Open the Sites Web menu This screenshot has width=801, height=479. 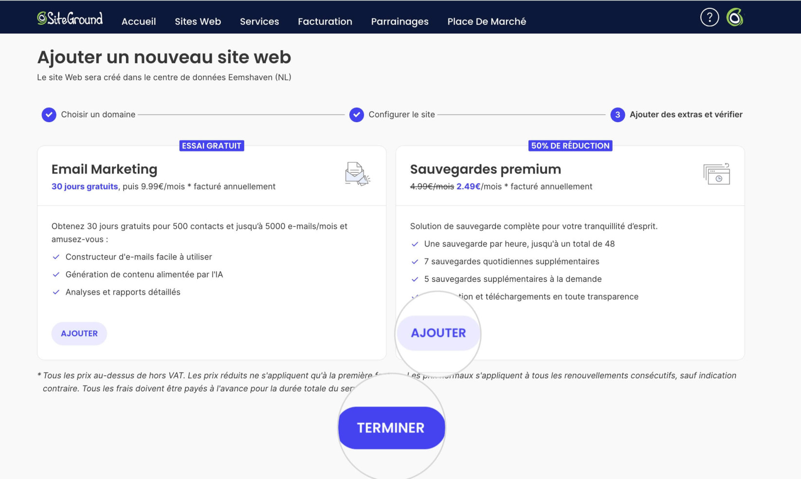pos(198,21)
